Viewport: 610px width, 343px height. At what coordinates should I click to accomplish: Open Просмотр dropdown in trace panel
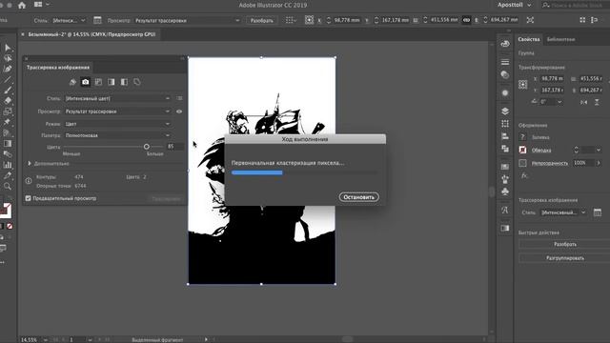(117, 111)
